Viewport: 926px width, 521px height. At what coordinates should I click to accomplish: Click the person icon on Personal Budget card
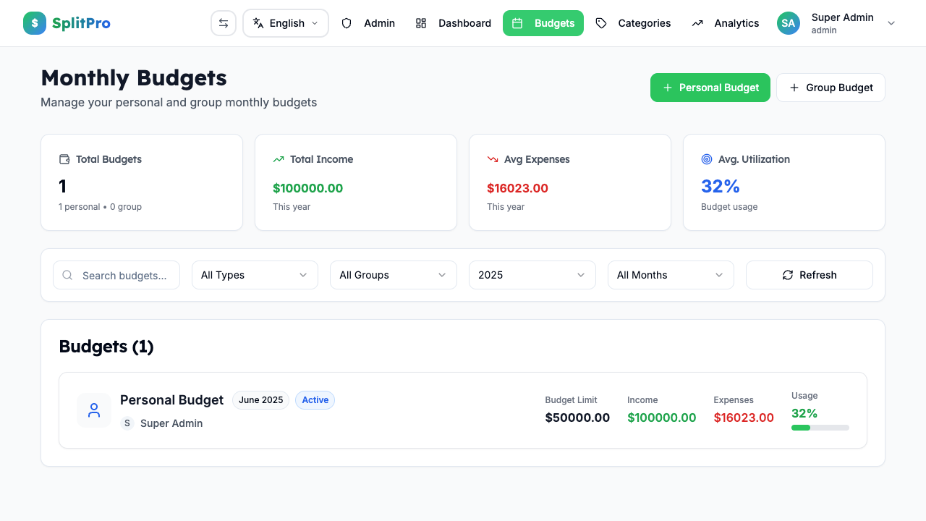[94, 410]
